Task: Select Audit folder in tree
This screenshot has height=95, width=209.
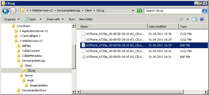Action: 31,80
